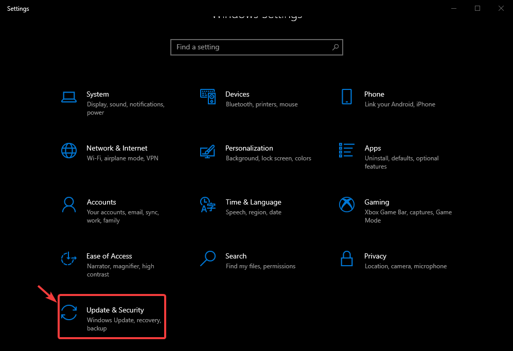
Task: Open Devices keyboard and speaker icon
Action: tap(208, 97)
